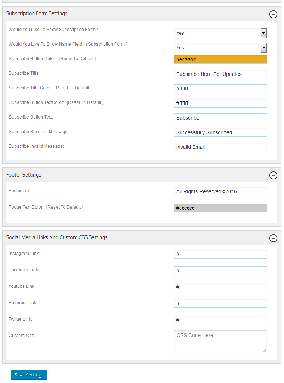The image size is (284, 383).
Task: Focus the Subscribe Button Text field
Action: [220, 118]
